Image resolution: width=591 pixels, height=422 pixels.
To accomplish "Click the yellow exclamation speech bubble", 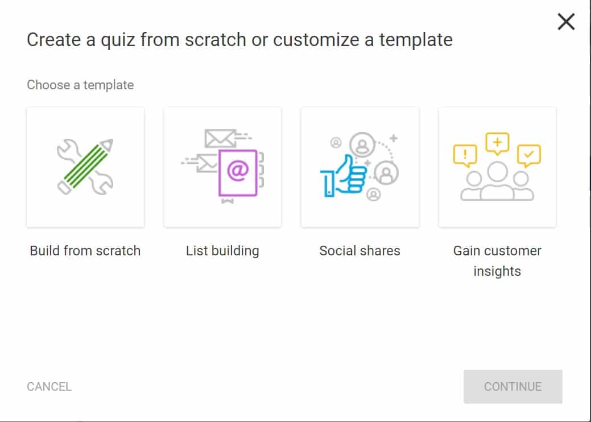I will (465, 156).
